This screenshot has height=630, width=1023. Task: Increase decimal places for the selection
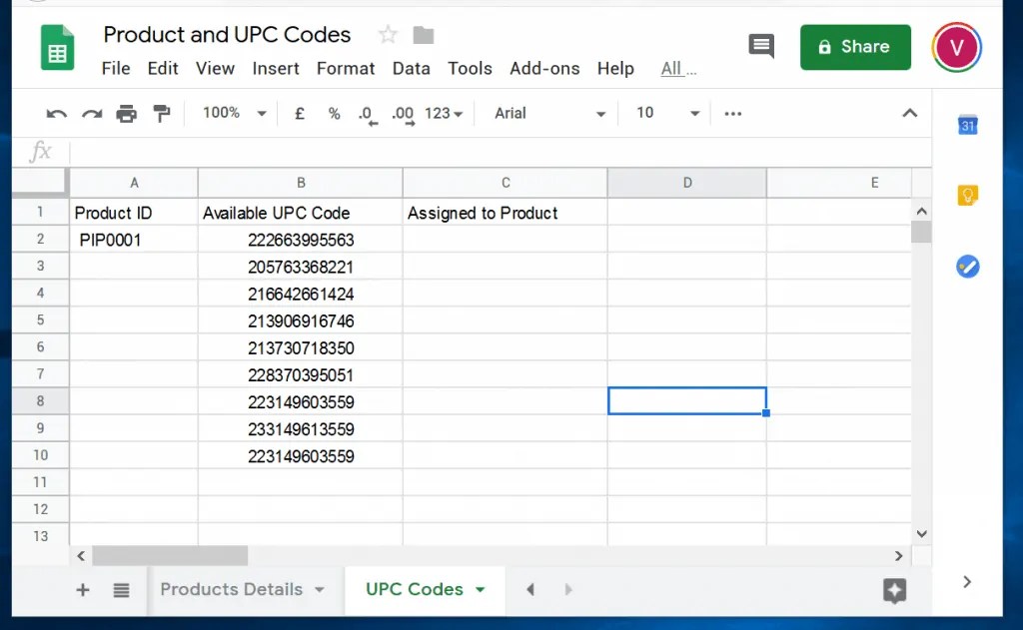point(403,113)
